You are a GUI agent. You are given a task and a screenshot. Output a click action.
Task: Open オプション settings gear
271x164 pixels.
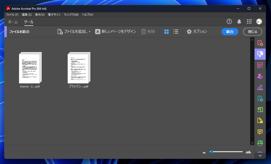pos(197,31)
